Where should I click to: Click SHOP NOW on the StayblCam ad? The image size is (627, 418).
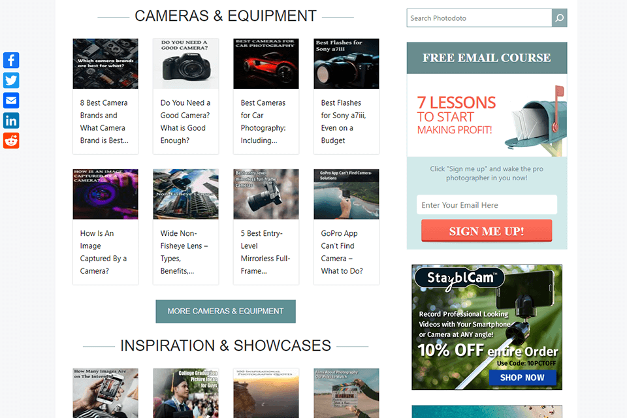coord(522,378)
